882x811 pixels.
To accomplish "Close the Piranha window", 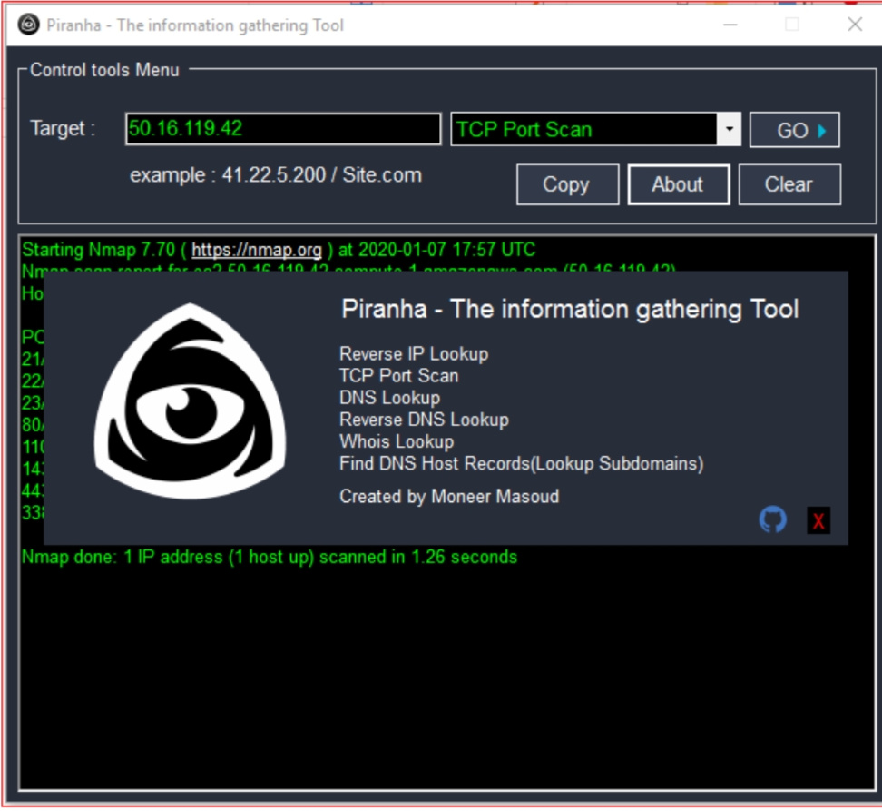I will [855, 25].
